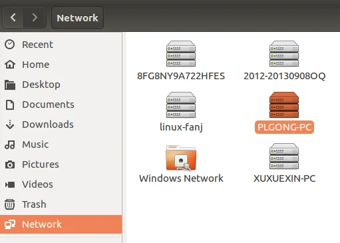Go to Home via the sidebar label
Image resolution: width=340 pixels, height=243 pixels.
tap(36, 65)
